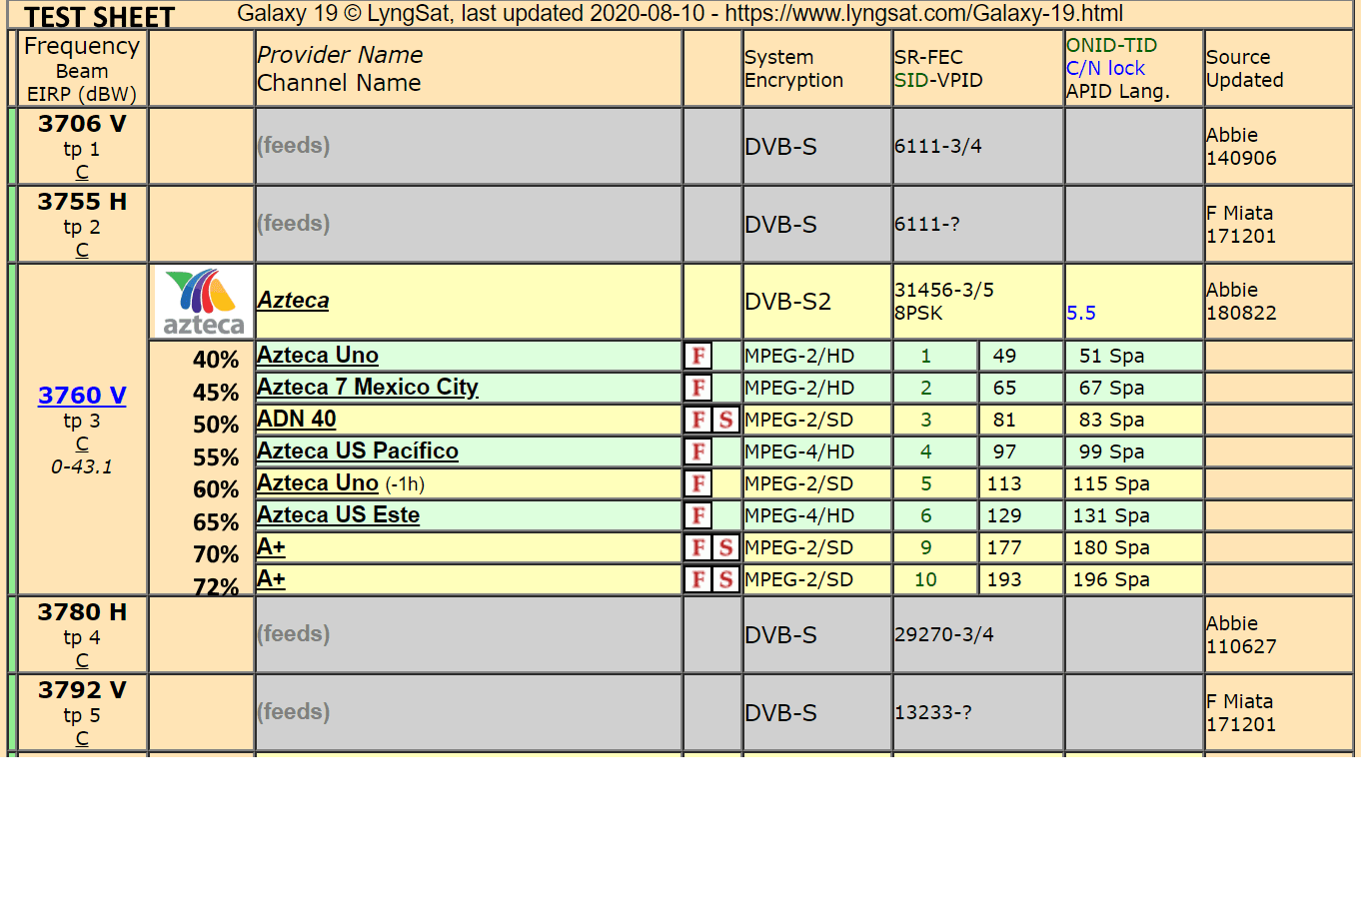The width and height of the screenshot is (1361, 899).
Task: Click the F icon in Azteca Uno (-1h) row
Action: click(x=697, y=483)
